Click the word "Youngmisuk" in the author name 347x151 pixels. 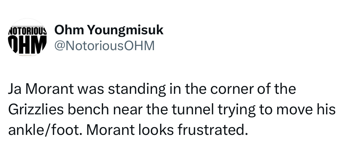tap(125, 30)
